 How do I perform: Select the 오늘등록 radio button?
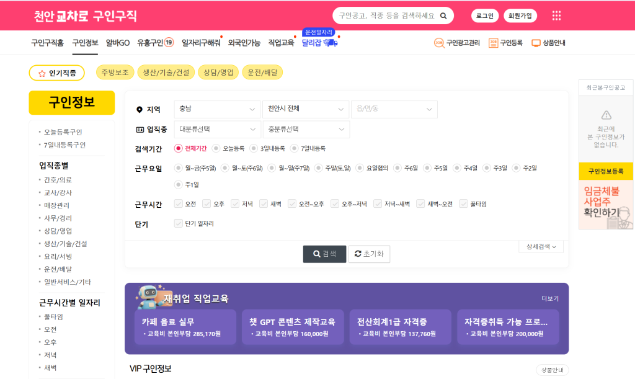pos(216,148)
